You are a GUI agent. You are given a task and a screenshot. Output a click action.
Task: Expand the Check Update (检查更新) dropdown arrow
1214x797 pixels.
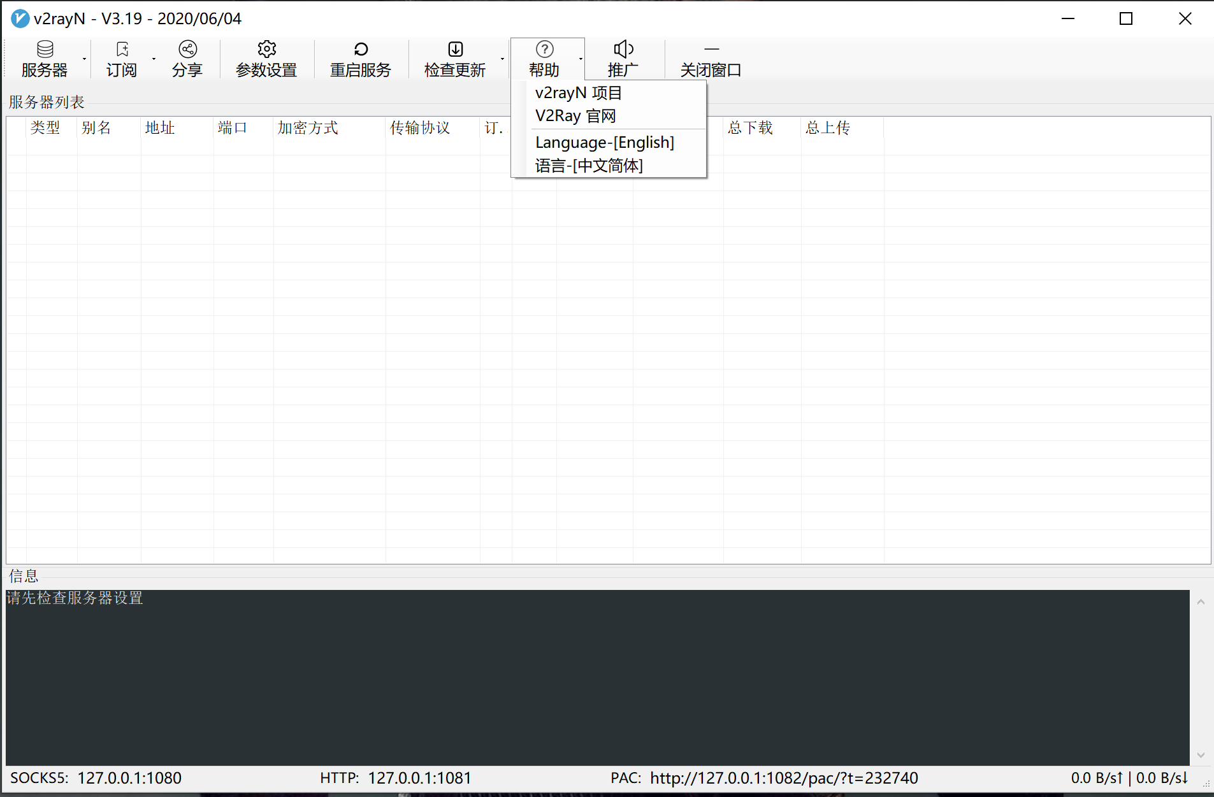pyautogui.click(x=503, y=59)
